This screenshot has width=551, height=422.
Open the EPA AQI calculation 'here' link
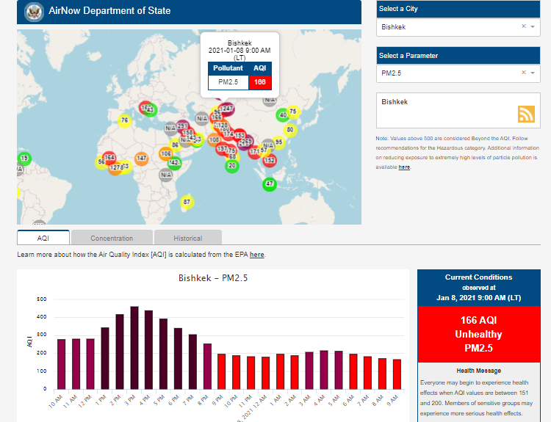[x=256, y=255]
